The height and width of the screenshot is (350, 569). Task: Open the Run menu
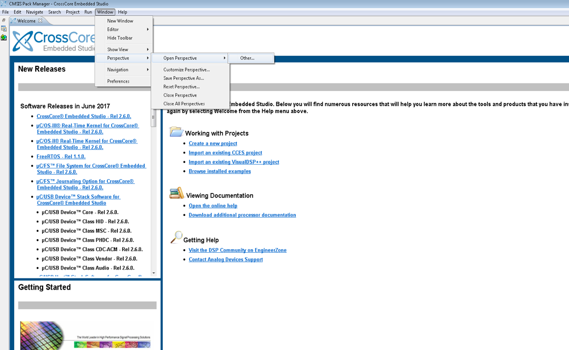(x=88, y=12)
